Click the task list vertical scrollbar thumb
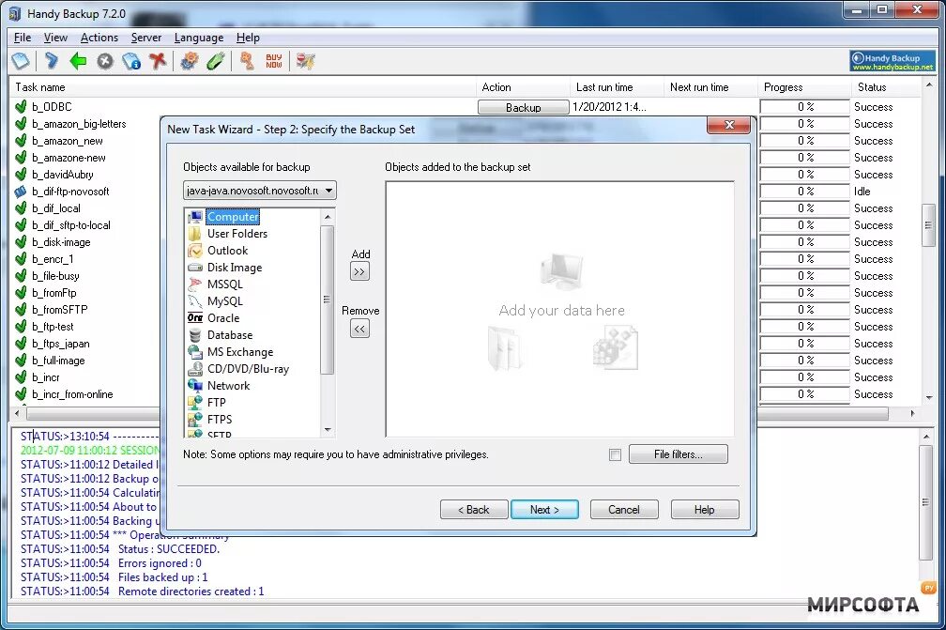The image size is (946, 630). pyautogui.click(x=928, y=225)
